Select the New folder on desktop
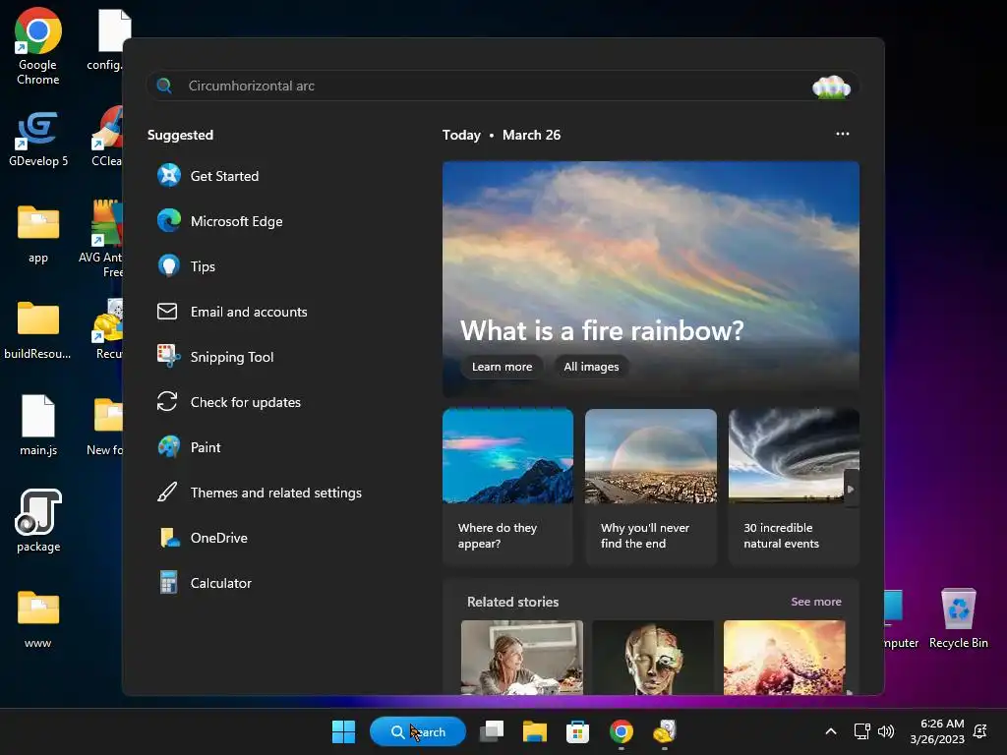 106,427
